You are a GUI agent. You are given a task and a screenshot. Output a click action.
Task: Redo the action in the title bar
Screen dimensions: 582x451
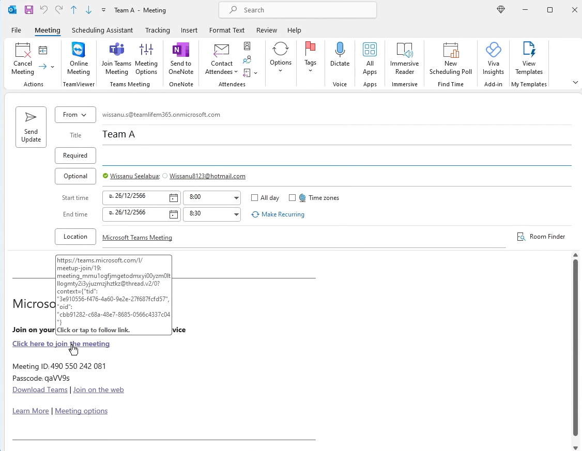(58, 10)
